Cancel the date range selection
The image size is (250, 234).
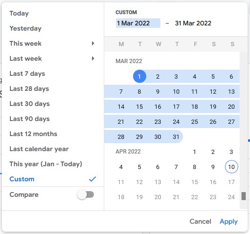coord(200,221)
